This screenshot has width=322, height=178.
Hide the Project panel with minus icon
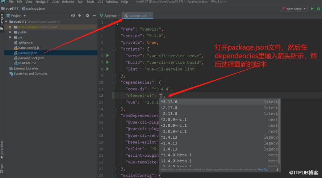94,16
